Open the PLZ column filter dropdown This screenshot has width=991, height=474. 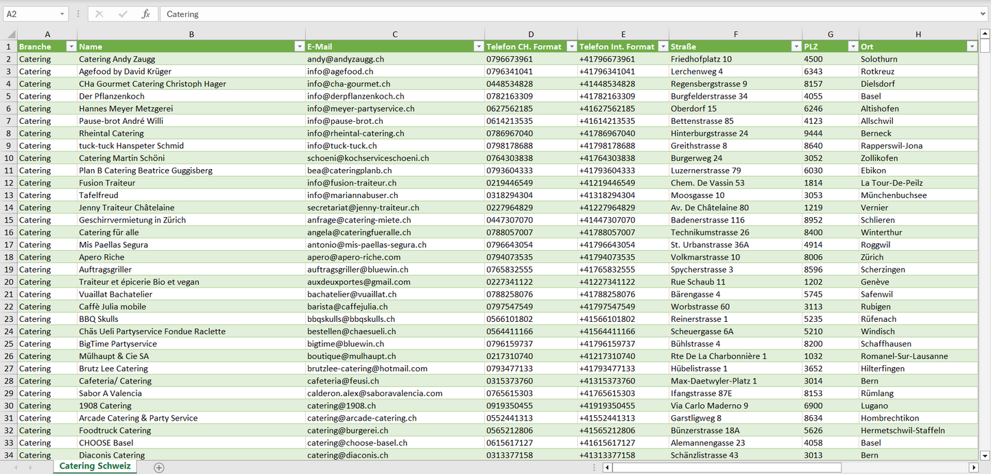click(852, 47)
